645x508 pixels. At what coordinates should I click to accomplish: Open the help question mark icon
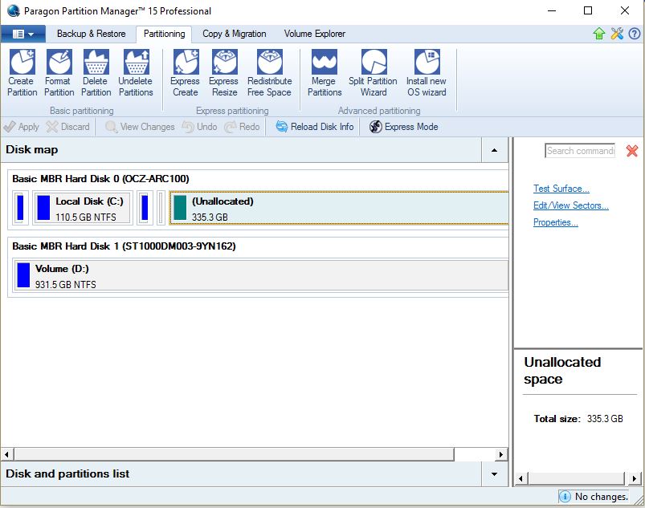pos(635,33)
